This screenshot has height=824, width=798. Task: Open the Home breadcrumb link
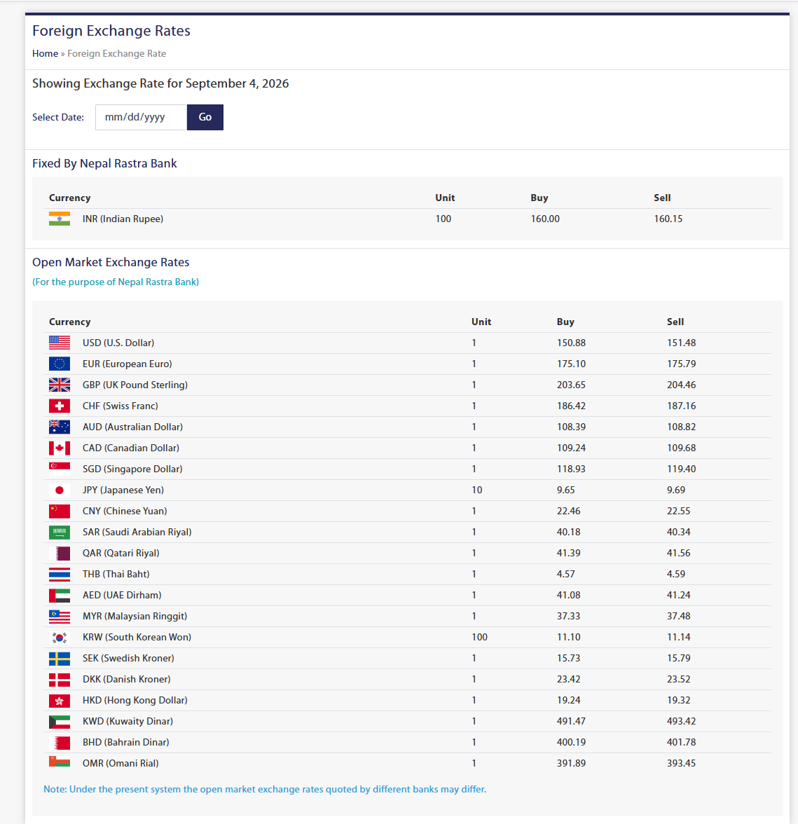click(45, 53)
